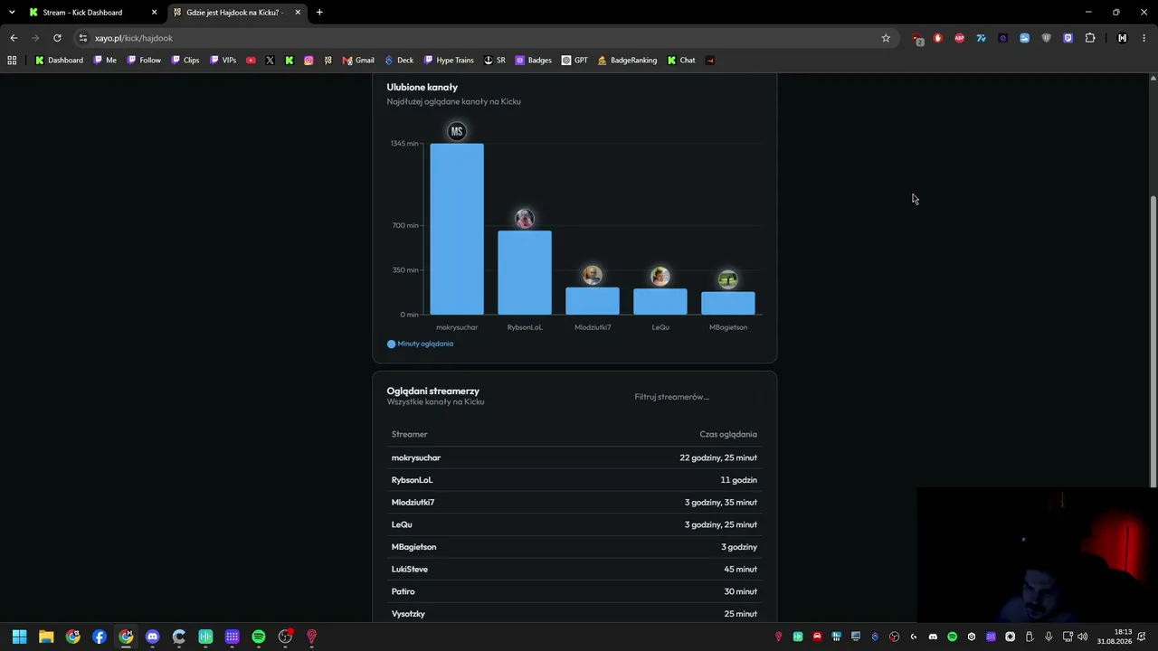
Task: Open the Windows Start menu
Action: click(x=19, y=637)
